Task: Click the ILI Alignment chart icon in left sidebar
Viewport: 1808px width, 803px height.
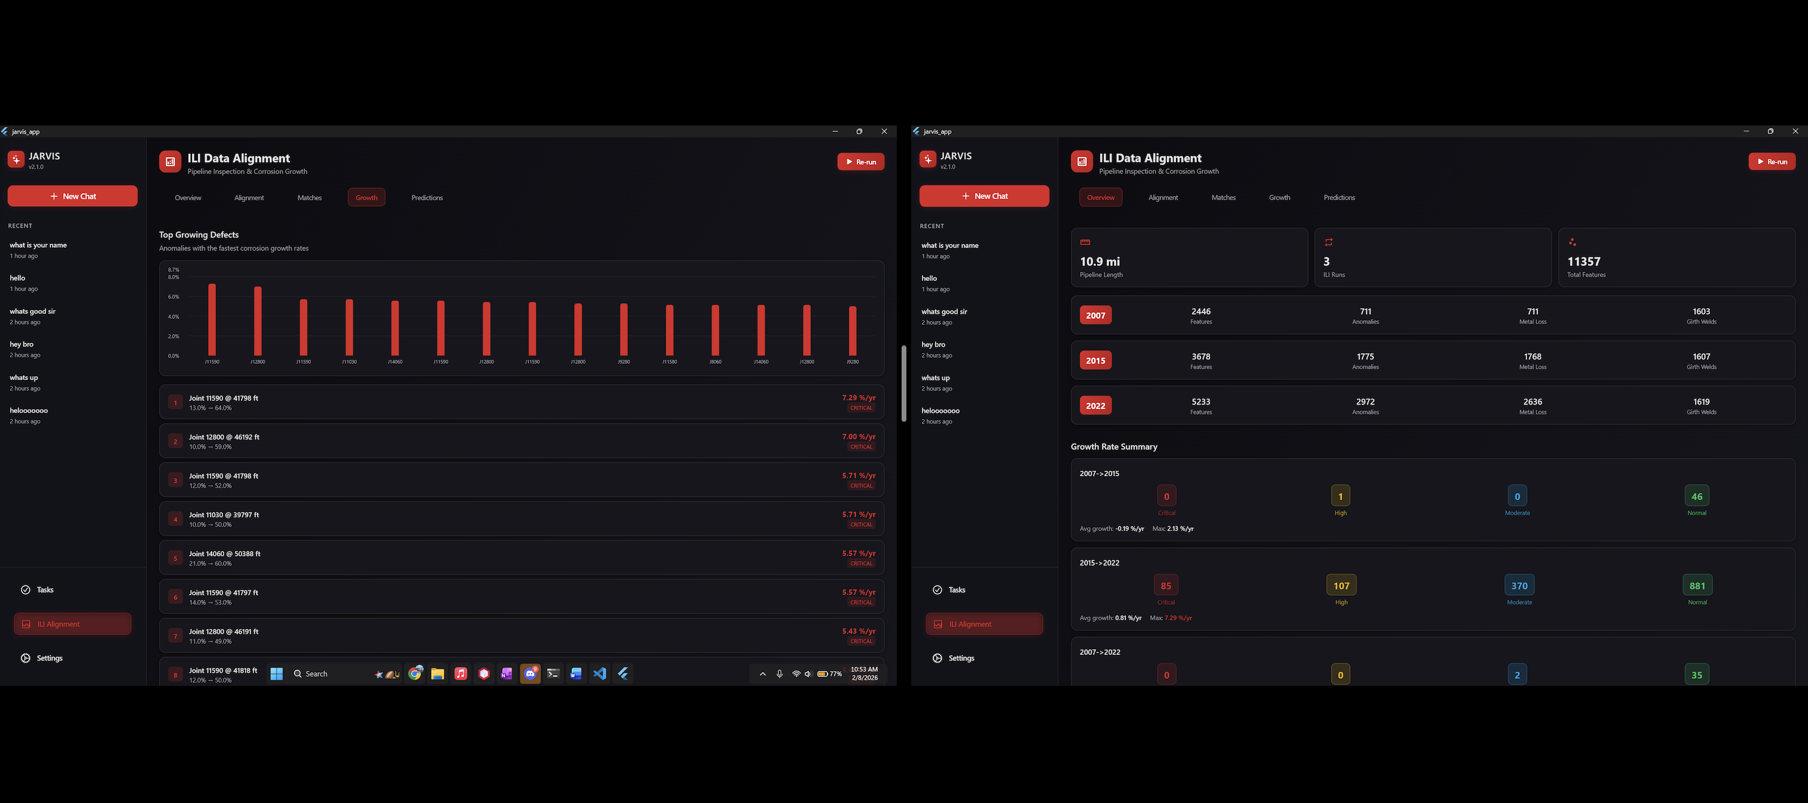Action: [x=27, y=624]
